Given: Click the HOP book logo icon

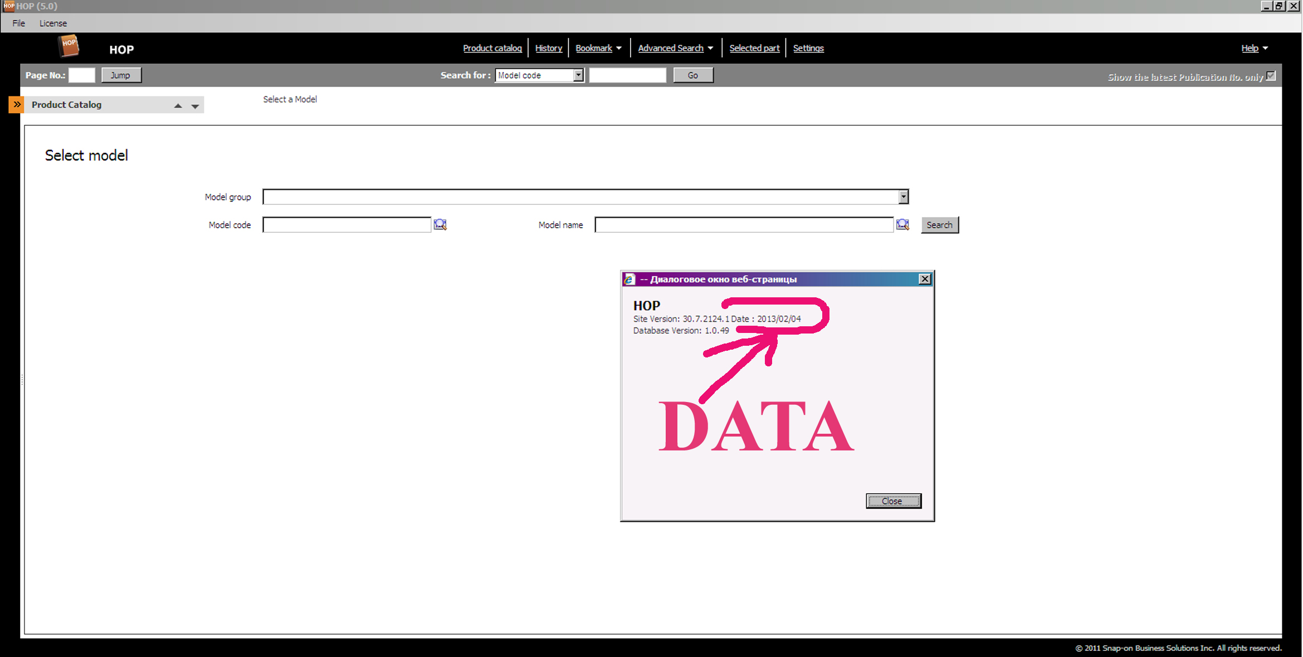Looking at the screenshot, I should (69, 46).
